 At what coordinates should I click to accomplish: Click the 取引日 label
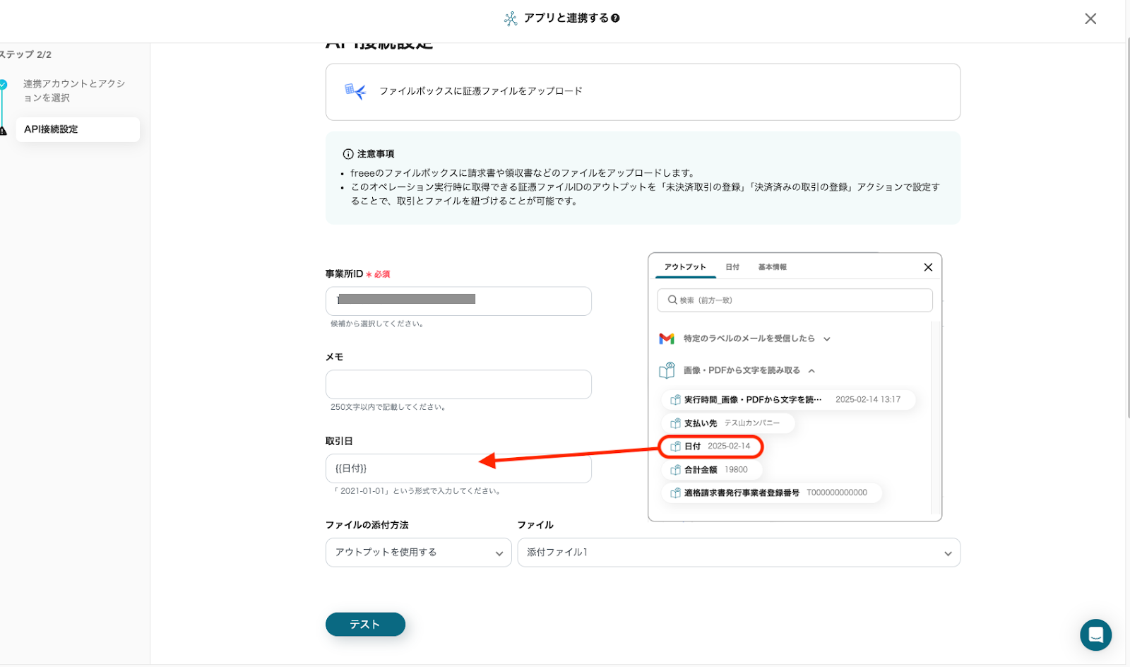pyautogui.click(x=339, y=441)
